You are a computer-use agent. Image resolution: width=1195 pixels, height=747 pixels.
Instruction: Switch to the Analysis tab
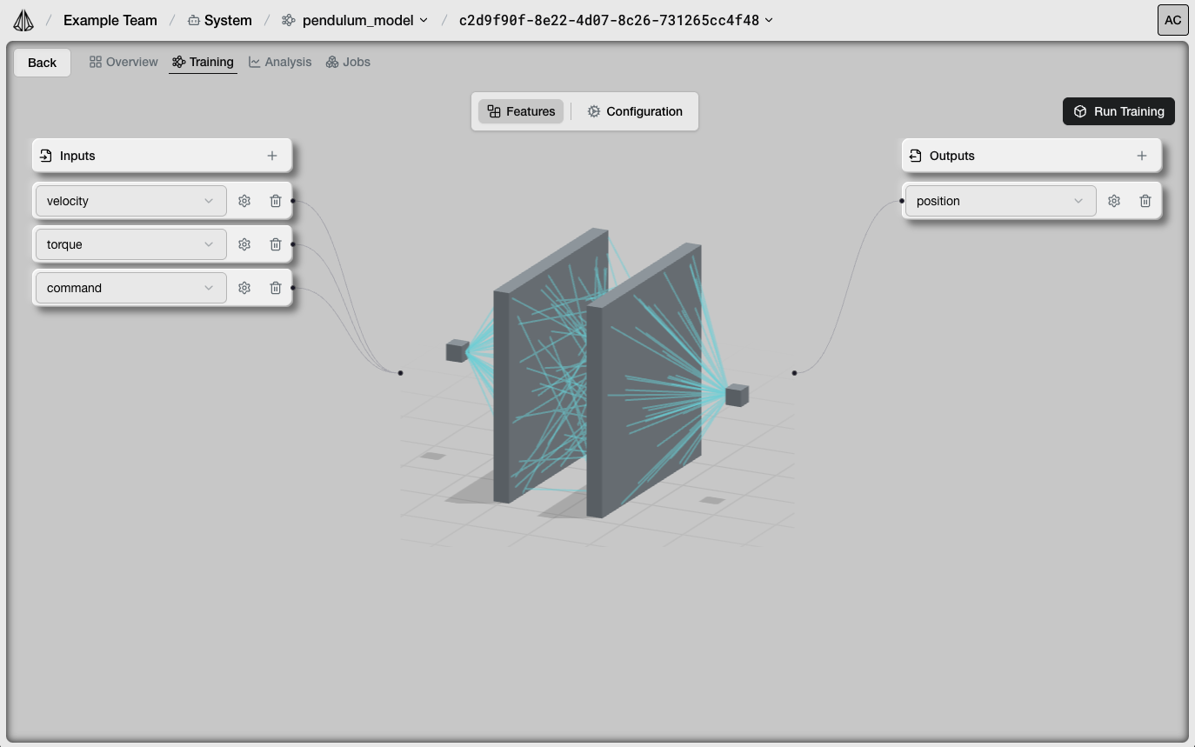point(279,62)
